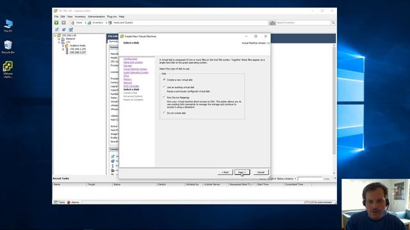Open the Edit menu
Screen dimensions: 410x230
(63, 17)
